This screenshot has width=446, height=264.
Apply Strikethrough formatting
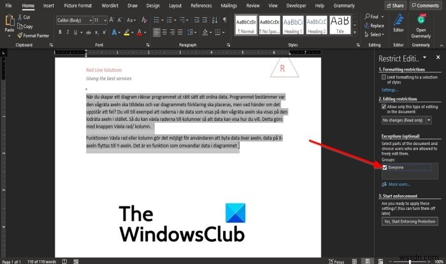point(89,32)
